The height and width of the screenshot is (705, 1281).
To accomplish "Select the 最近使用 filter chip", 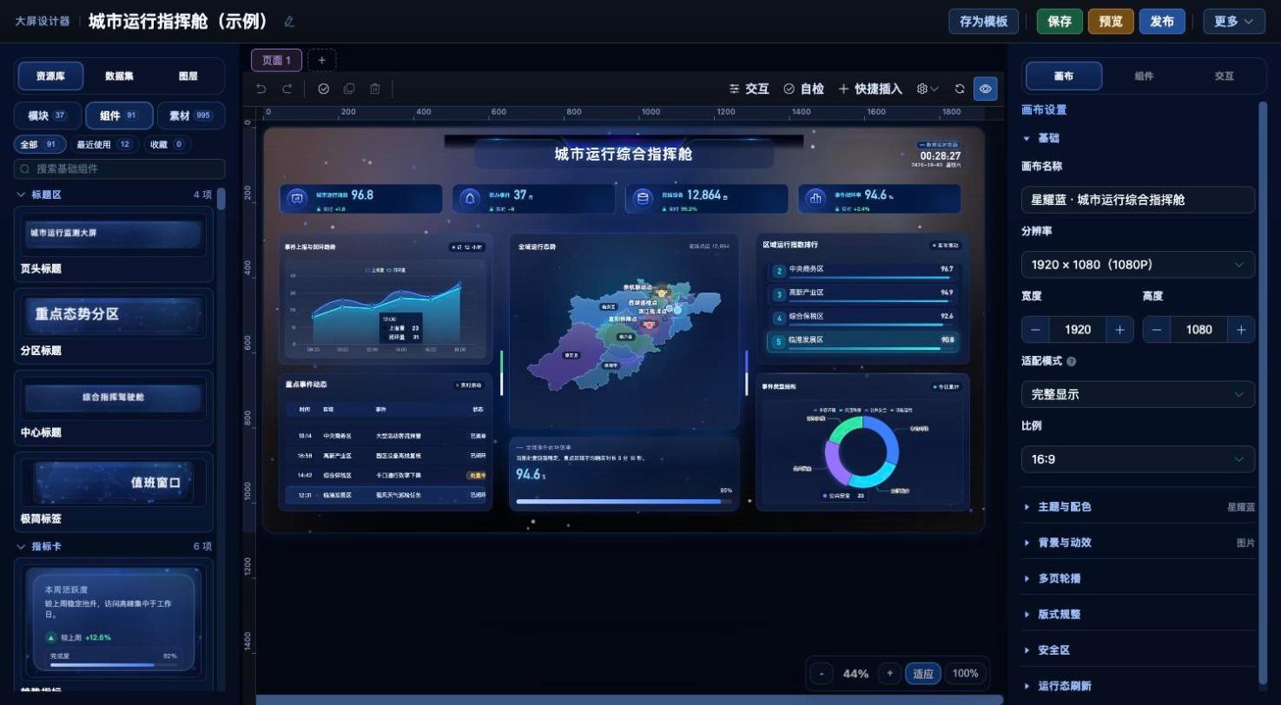I will pyautogui.click(x=104, y=145).
